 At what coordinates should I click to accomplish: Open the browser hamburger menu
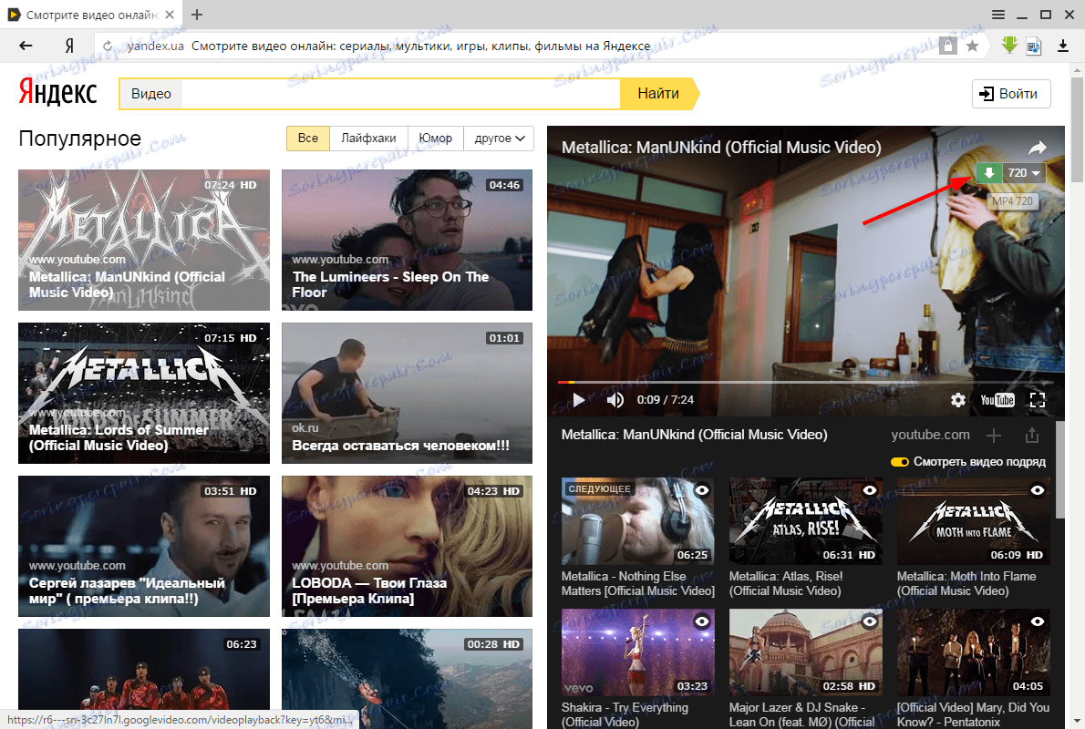pos(997,15)
